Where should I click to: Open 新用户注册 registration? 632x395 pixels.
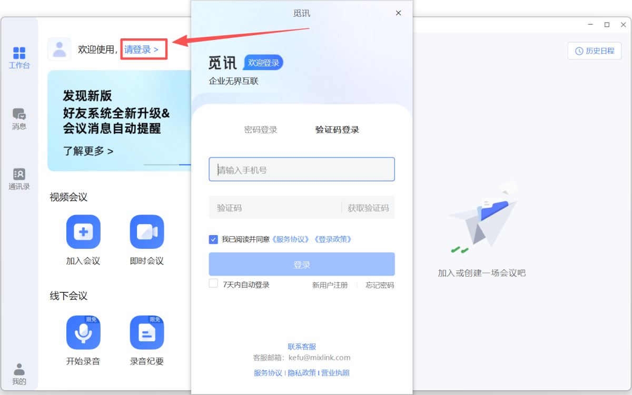pyautogui.click(x=330, y=284)
